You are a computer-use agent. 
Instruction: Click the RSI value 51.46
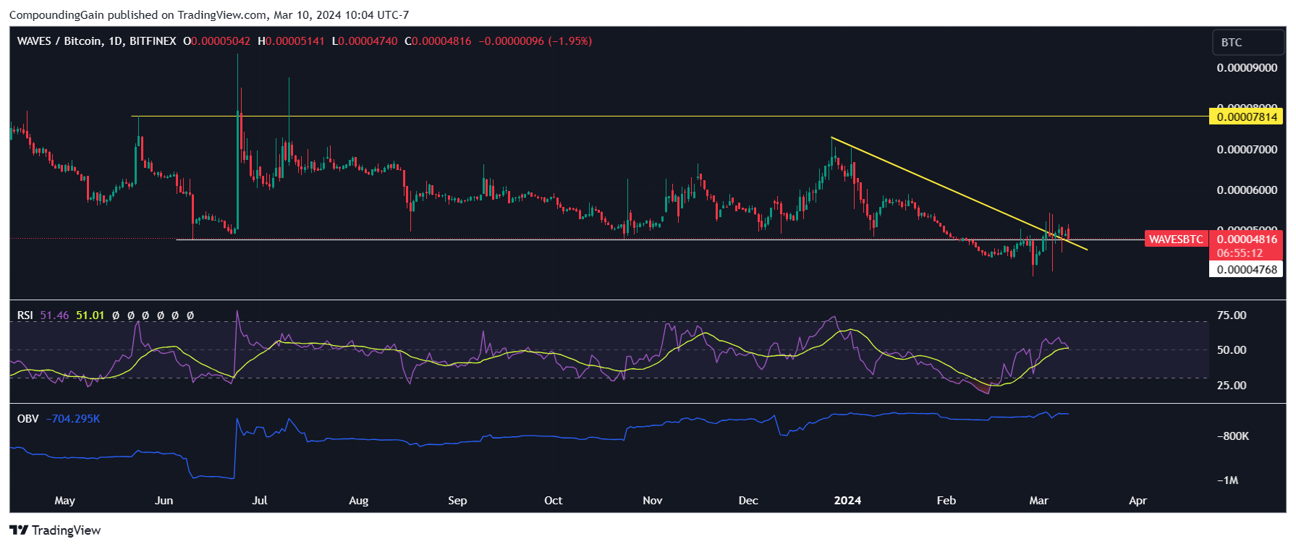pos(54,315)
